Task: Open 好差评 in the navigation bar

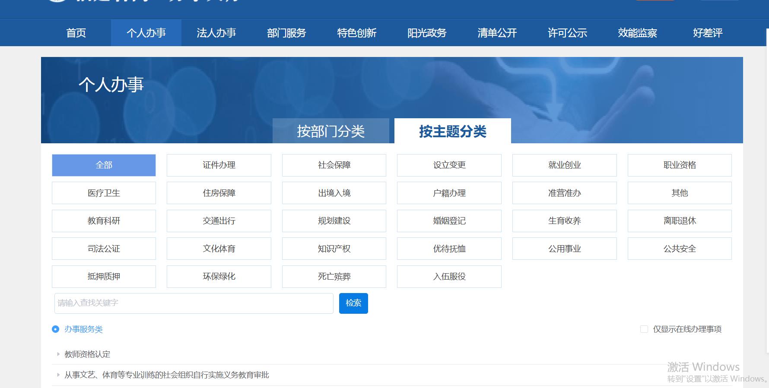Action: (708, 33)
